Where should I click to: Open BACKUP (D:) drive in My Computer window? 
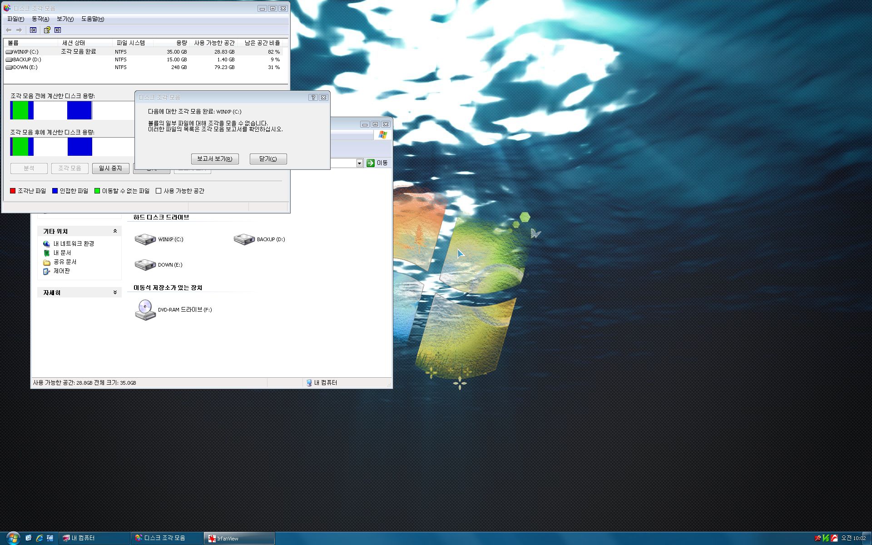[259, 239]
